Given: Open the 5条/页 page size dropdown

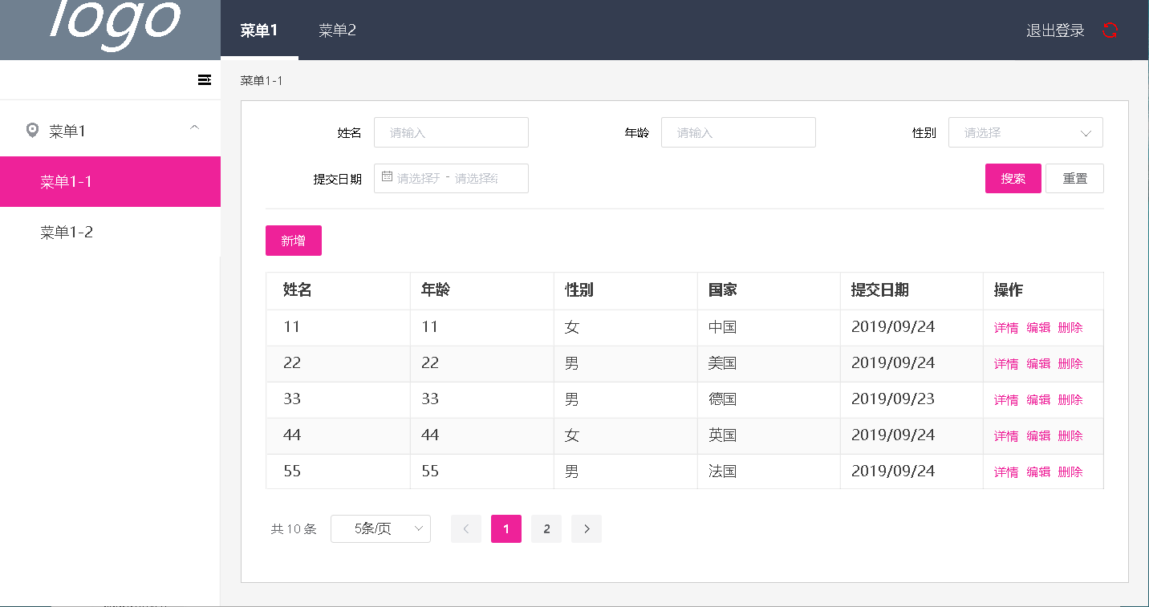Looking at the screenshot, I should [380, 528].
